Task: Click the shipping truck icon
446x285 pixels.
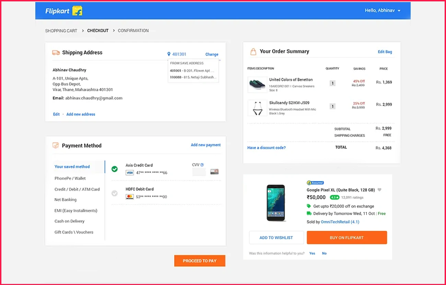Action: [x=56, y=53]
